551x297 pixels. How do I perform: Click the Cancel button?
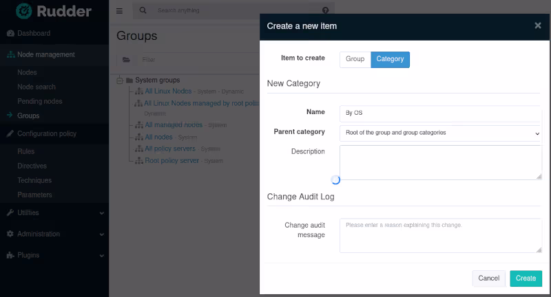tap(488, 278)
